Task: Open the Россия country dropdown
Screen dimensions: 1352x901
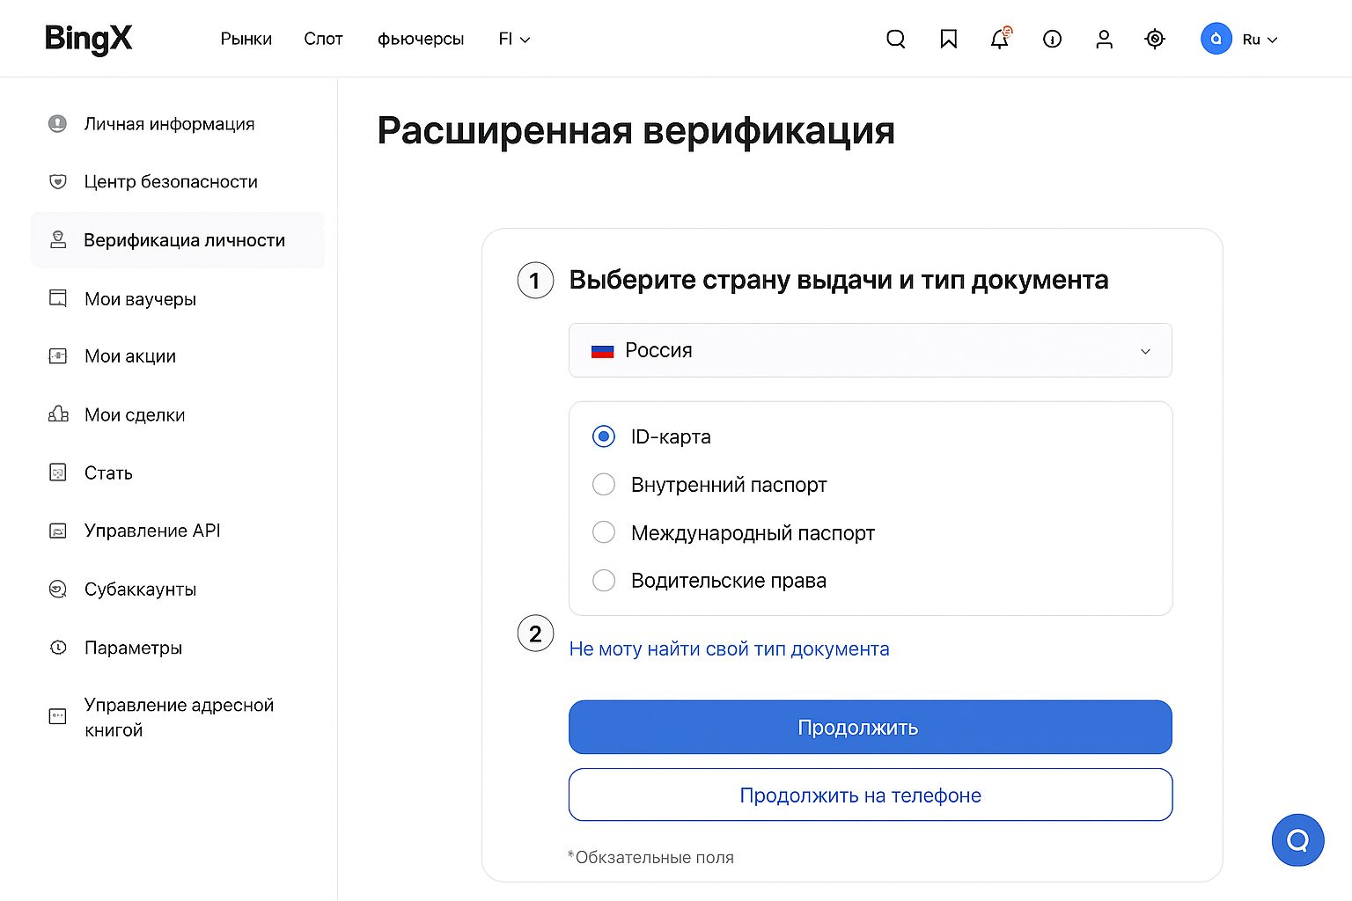Action: 871,350
